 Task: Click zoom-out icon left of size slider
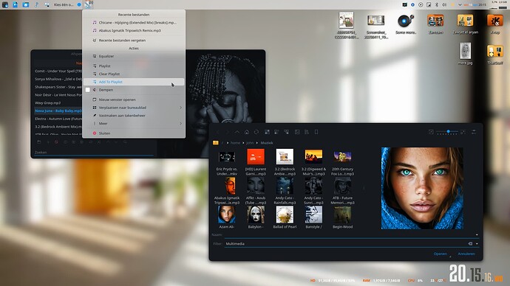[431, 132]
